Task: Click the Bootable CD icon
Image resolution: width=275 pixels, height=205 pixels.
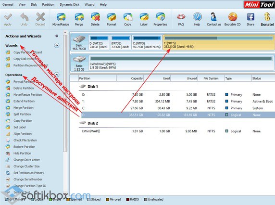Action: (233, 17)
